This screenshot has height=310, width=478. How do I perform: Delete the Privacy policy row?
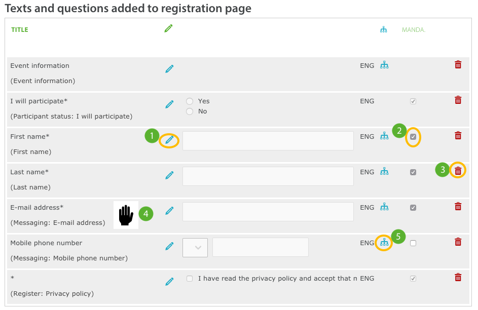click(x=458, y=278)
